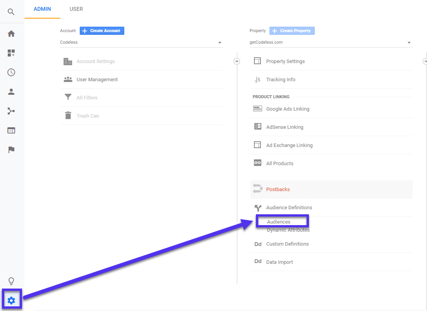Screen dimensions: 427x311
Task: Stay on the ADMIN tab
Action: pos(42,9)
